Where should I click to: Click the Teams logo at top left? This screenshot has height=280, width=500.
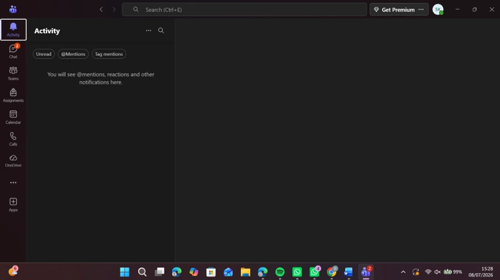point(13,9)
